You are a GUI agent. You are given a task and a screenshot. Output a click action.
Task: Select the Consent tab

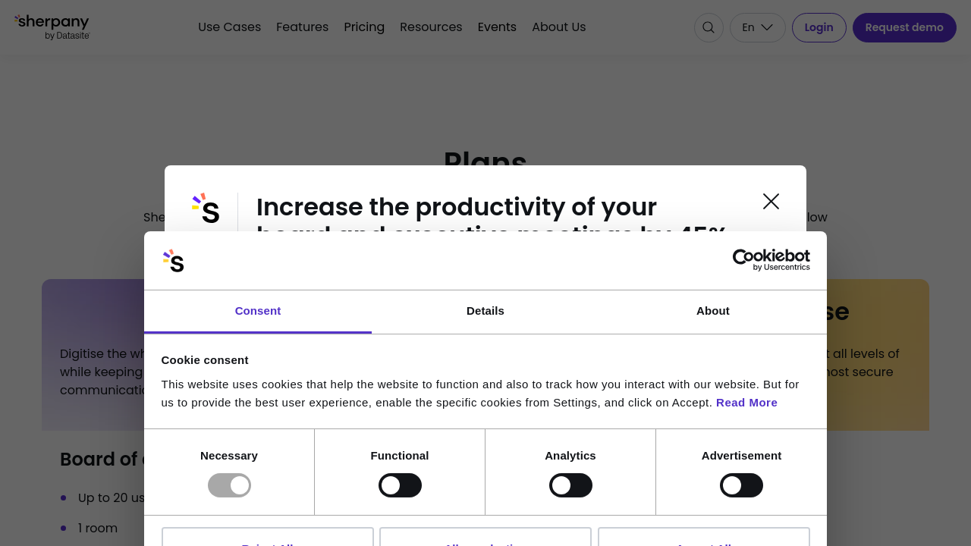(x=258, y=311)
